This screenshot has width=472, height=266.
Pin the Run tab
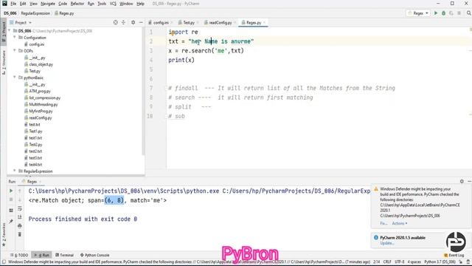[x=11, y=222]
